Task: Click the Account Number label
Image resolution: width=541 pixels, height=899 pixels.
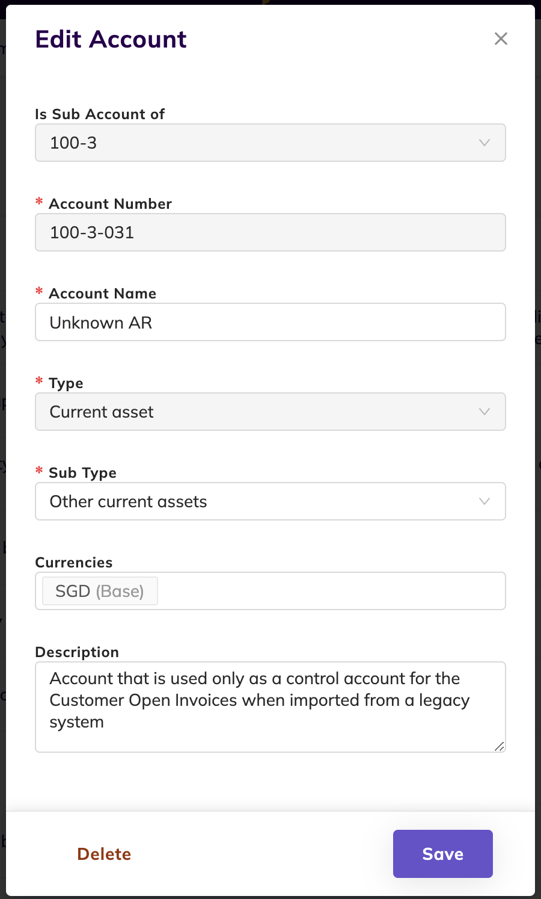Action: coord(111,203)
